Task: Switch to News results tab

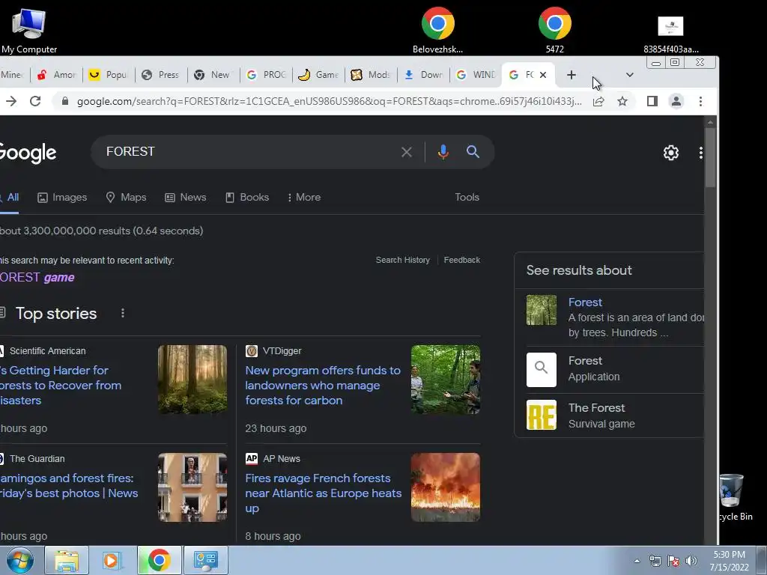Action: [186, 198]
